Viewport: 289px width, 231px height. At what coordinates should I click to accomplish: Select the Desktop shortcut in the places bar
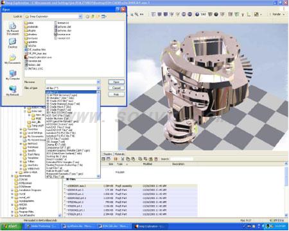click(13, 43)
